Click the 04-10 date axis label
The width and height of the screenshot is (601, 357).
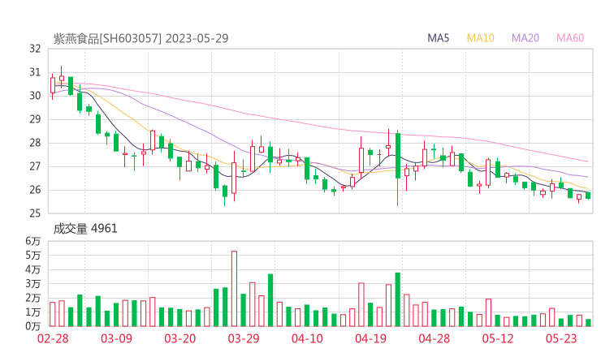307,338
